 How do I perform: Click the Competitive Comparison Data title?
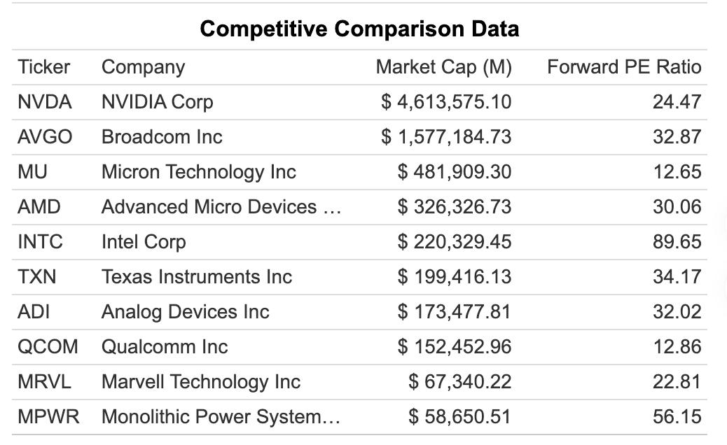(359, 29)
